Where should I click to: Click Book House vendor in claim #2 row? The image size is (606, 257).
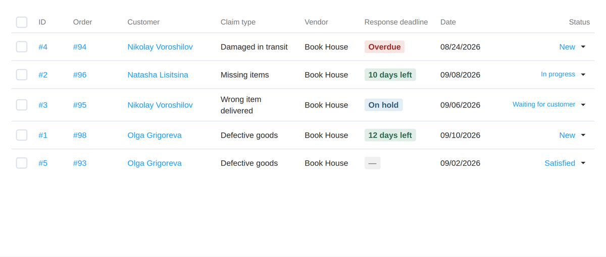tap(326, 75)
